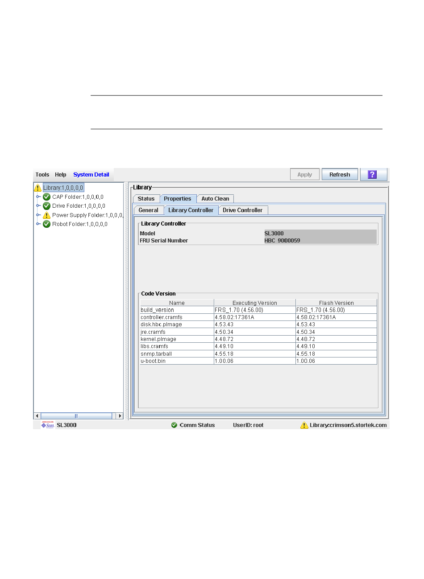Image resolution: width=424 pixels, height=579 pixels.
Task: Open the Tools menu
Action: (42, 175)
